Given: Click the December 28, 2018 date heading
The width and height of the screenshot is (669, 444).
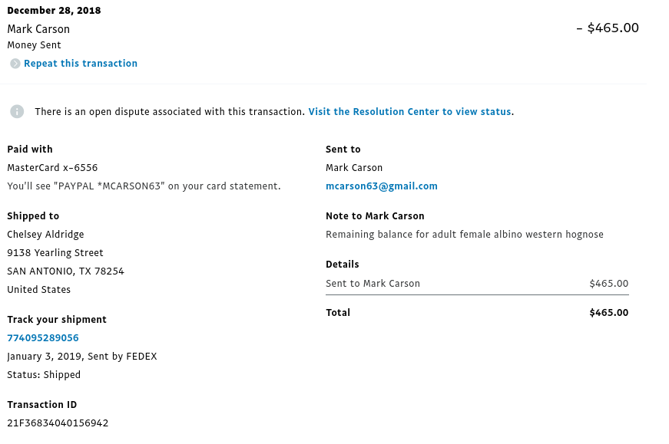Looking at the screenshot, I should coord(55,11).
